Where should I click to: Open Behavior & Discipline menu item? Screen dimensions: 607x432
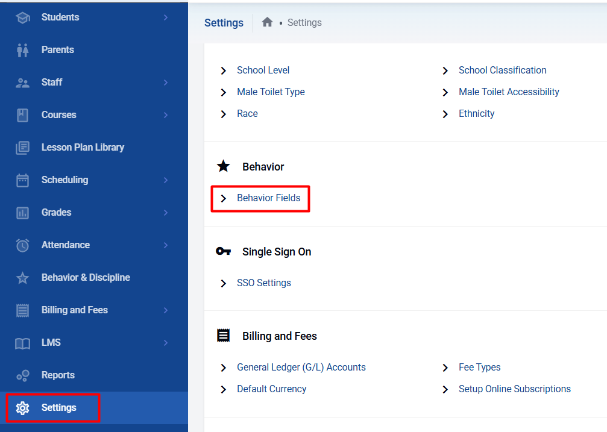[86, 278]
